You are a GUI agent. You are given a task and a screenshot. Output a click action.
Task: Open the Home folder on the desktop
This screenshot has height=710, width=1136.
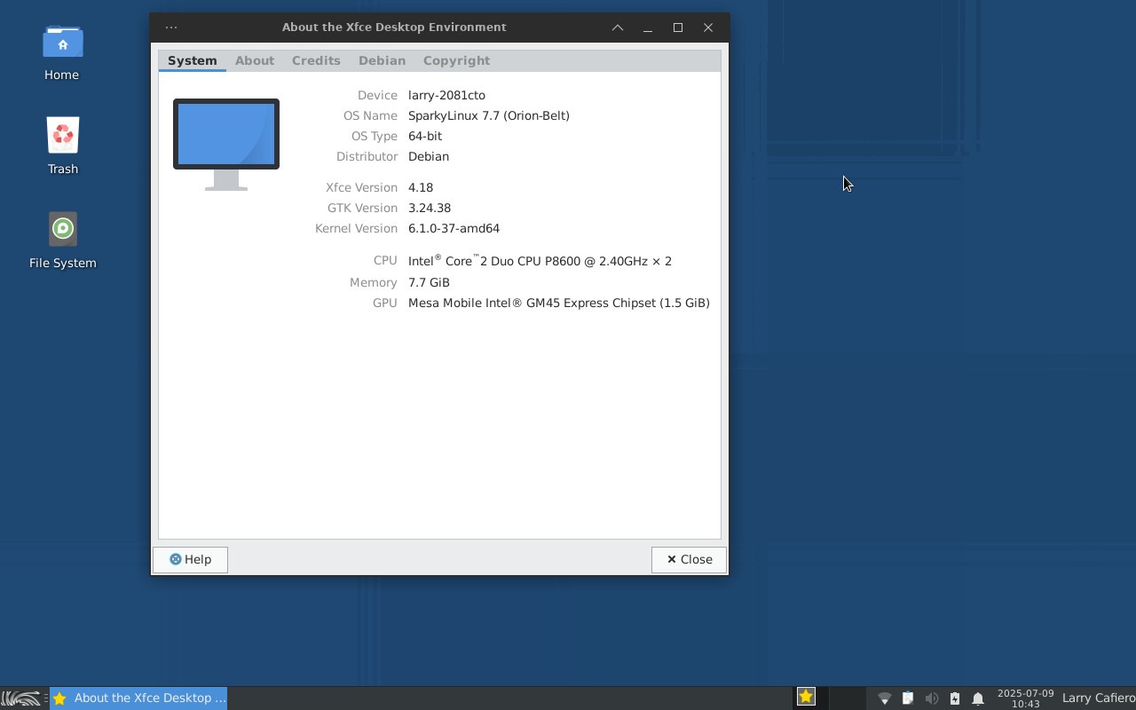[x=61, y=53]
